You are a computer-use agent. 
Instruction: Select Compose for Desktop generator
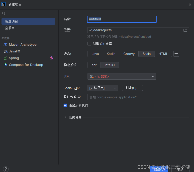(28, 65)
